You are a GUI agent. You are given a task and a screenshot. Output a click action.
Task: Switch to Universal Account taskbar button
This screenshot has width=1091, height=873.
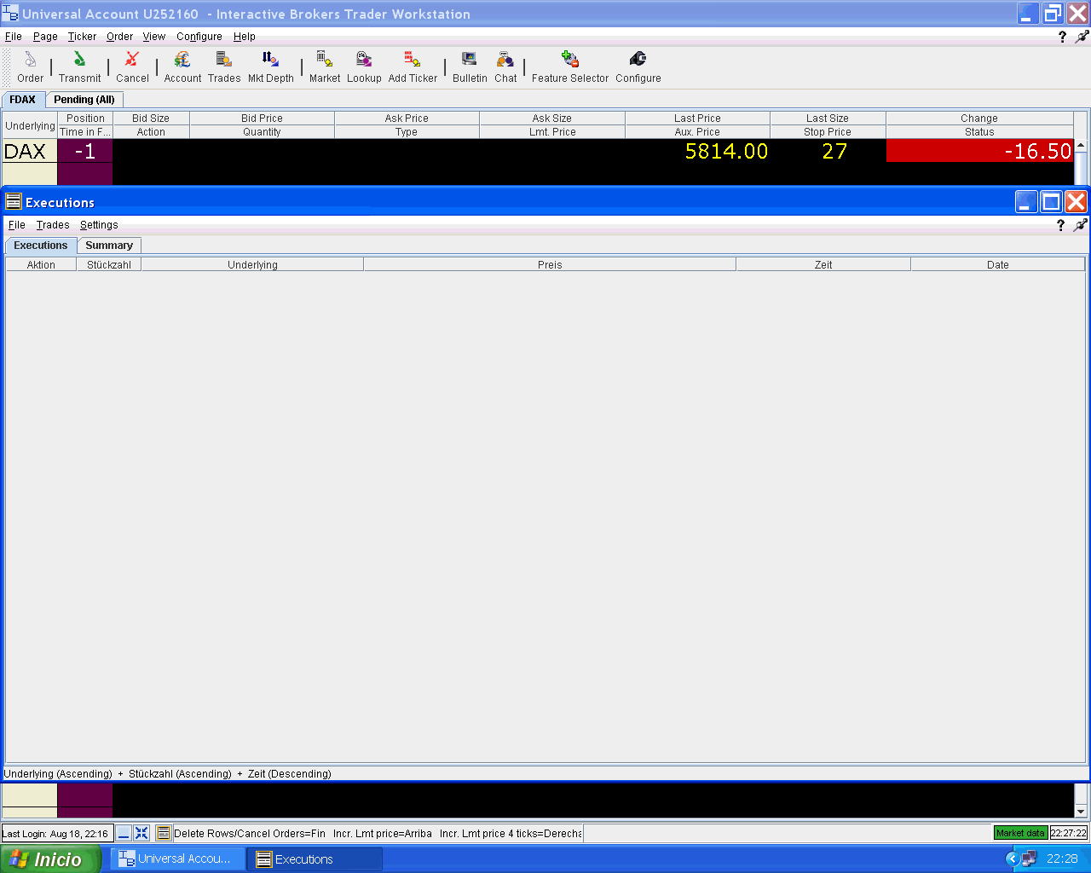coord(177,859)
